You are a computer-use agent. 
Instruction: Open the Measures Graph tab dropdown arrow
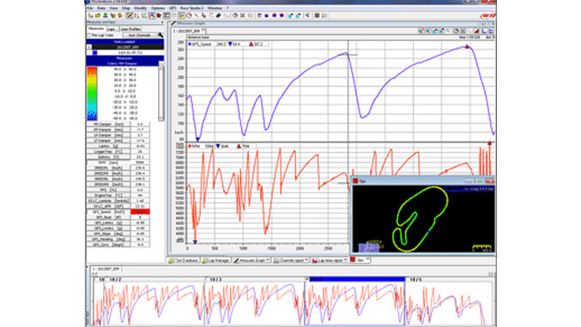coord(268,260)
